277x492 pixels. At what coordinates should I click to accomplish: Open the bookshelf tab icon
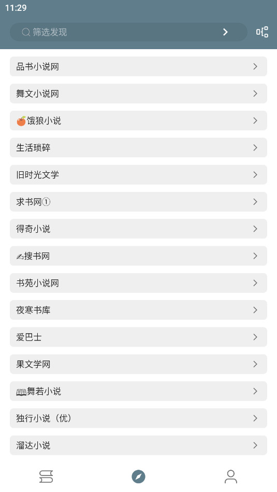click(46, 476)
